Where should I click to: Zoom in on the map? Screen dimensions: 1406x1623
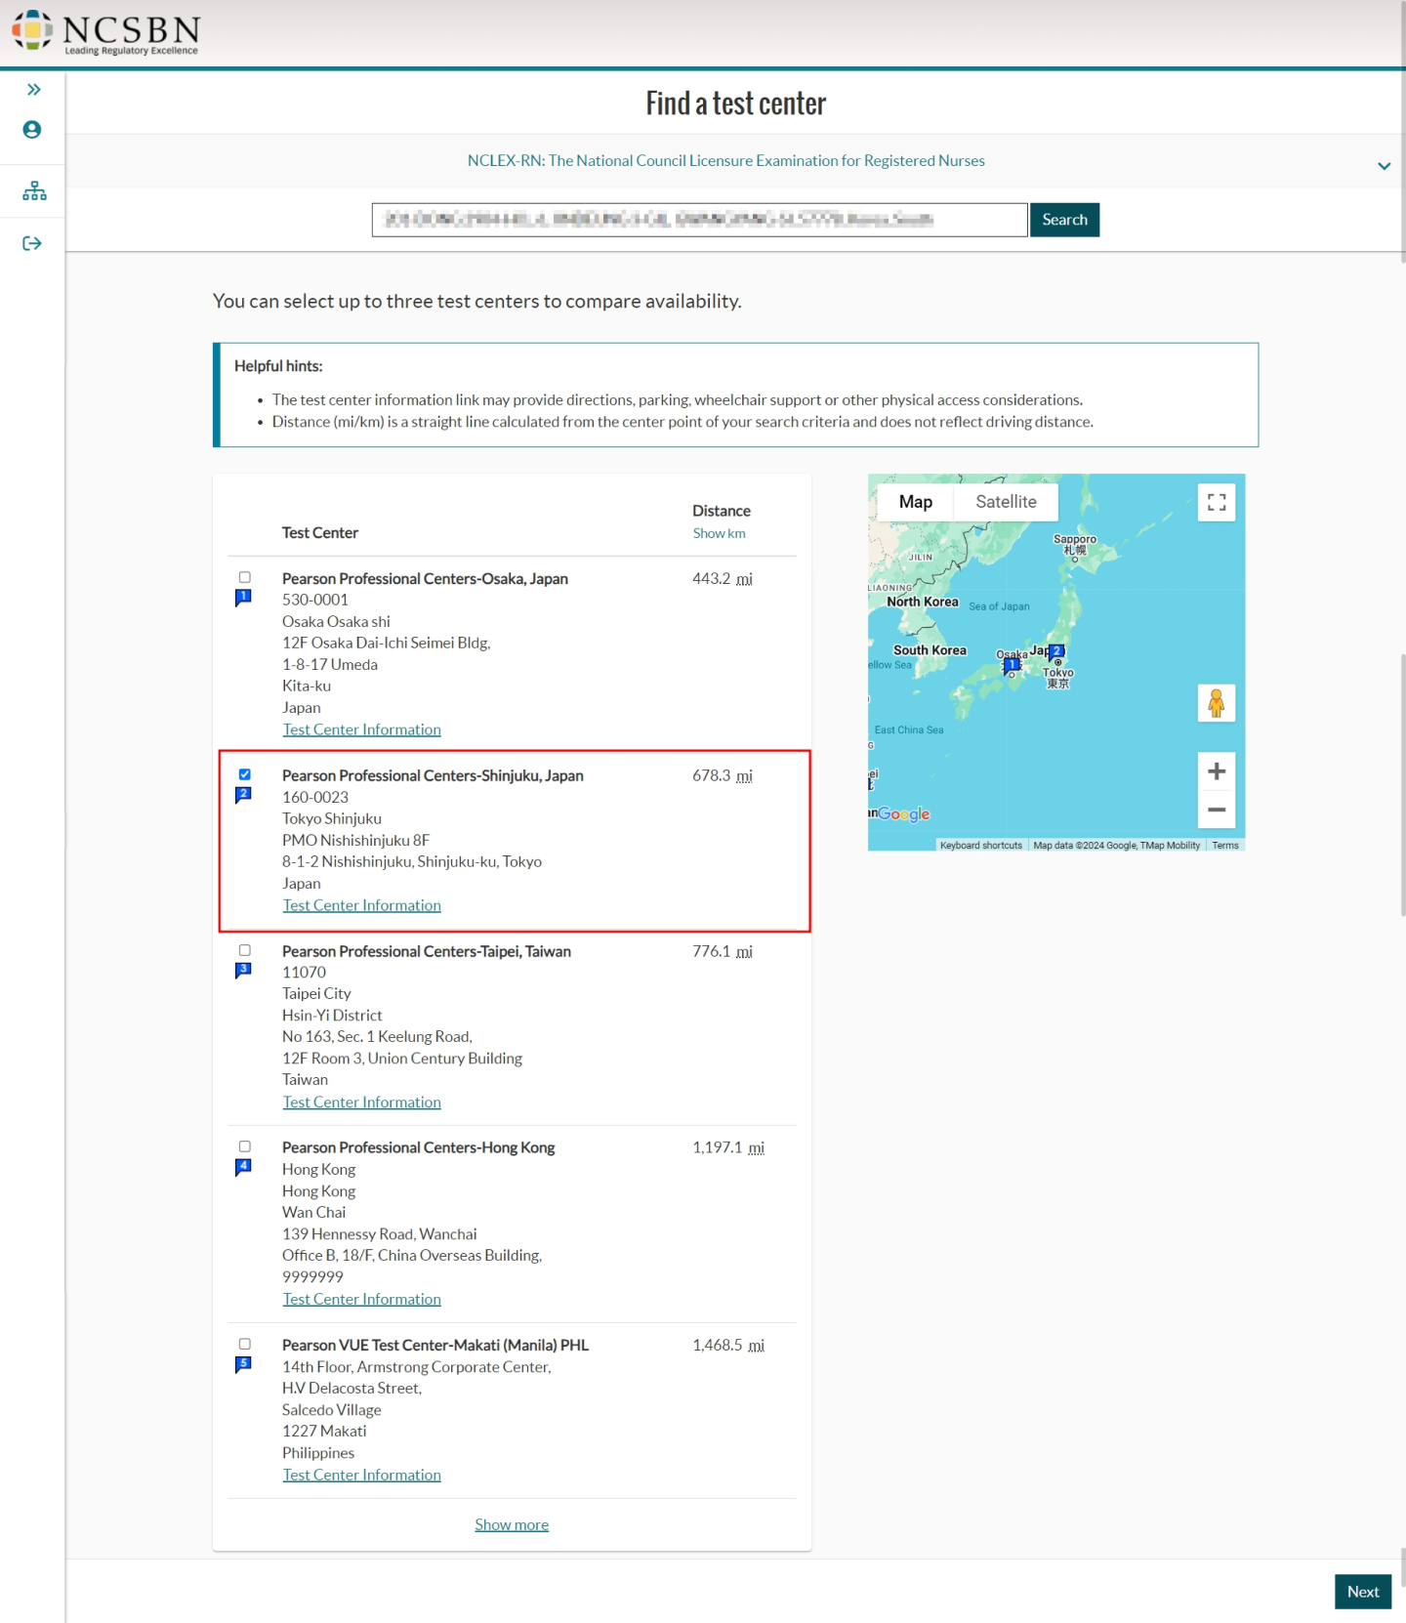click(x=1217, y=771)
